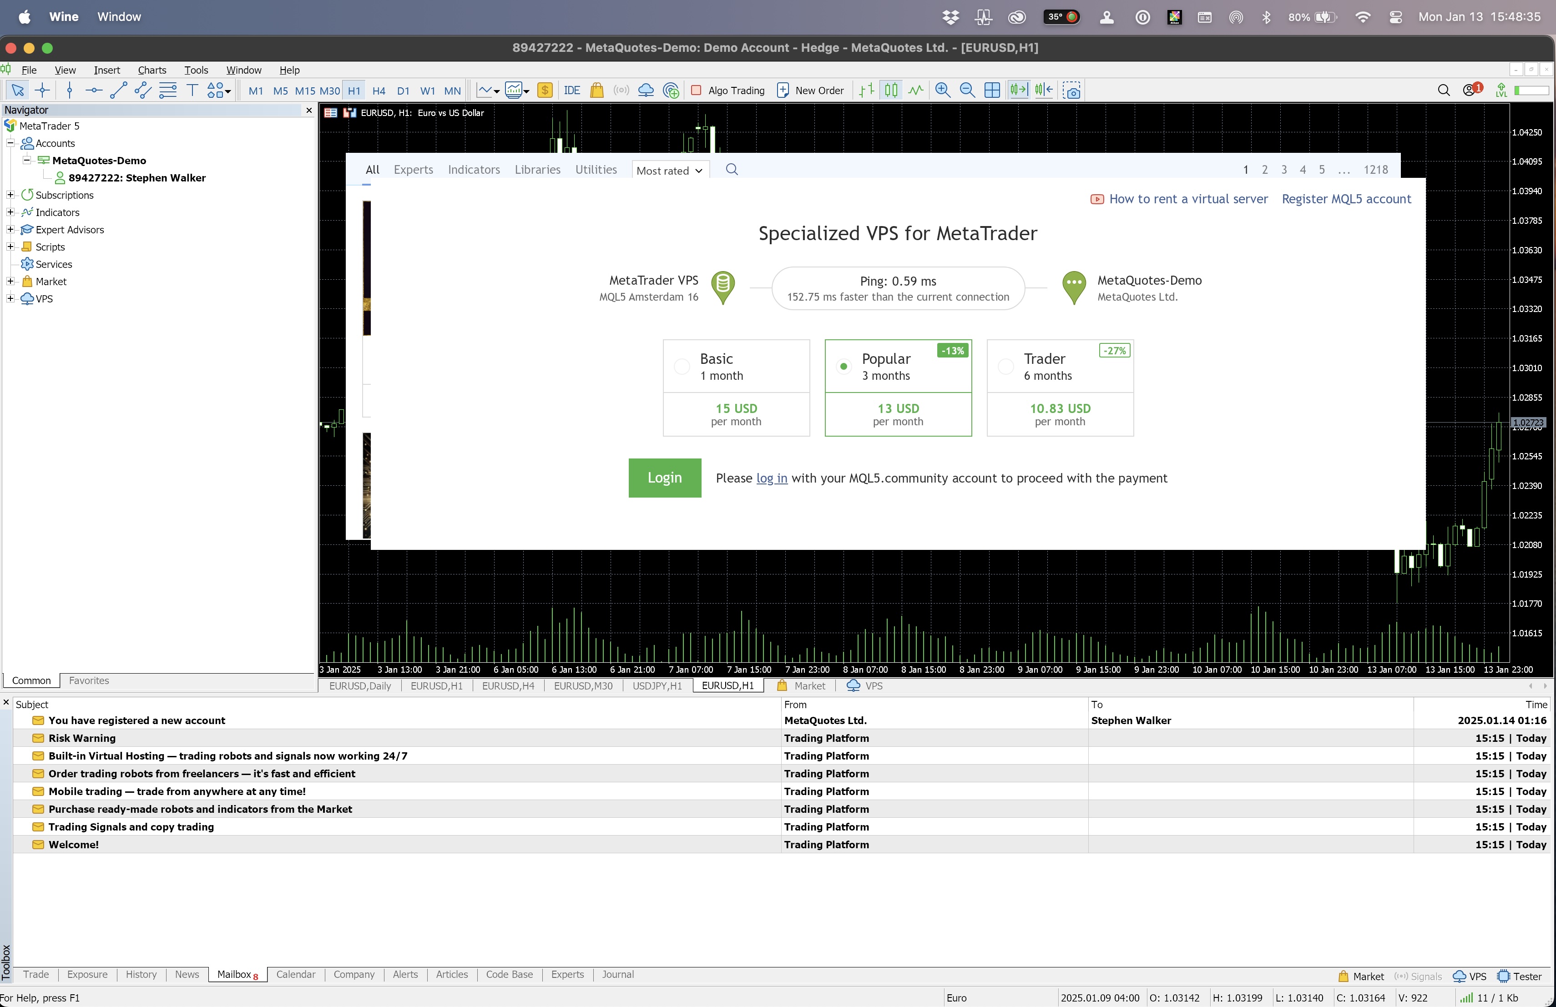Close the Navigator panel
Viewport: 1556px width, 1007px height.
[x=309, y=111]
